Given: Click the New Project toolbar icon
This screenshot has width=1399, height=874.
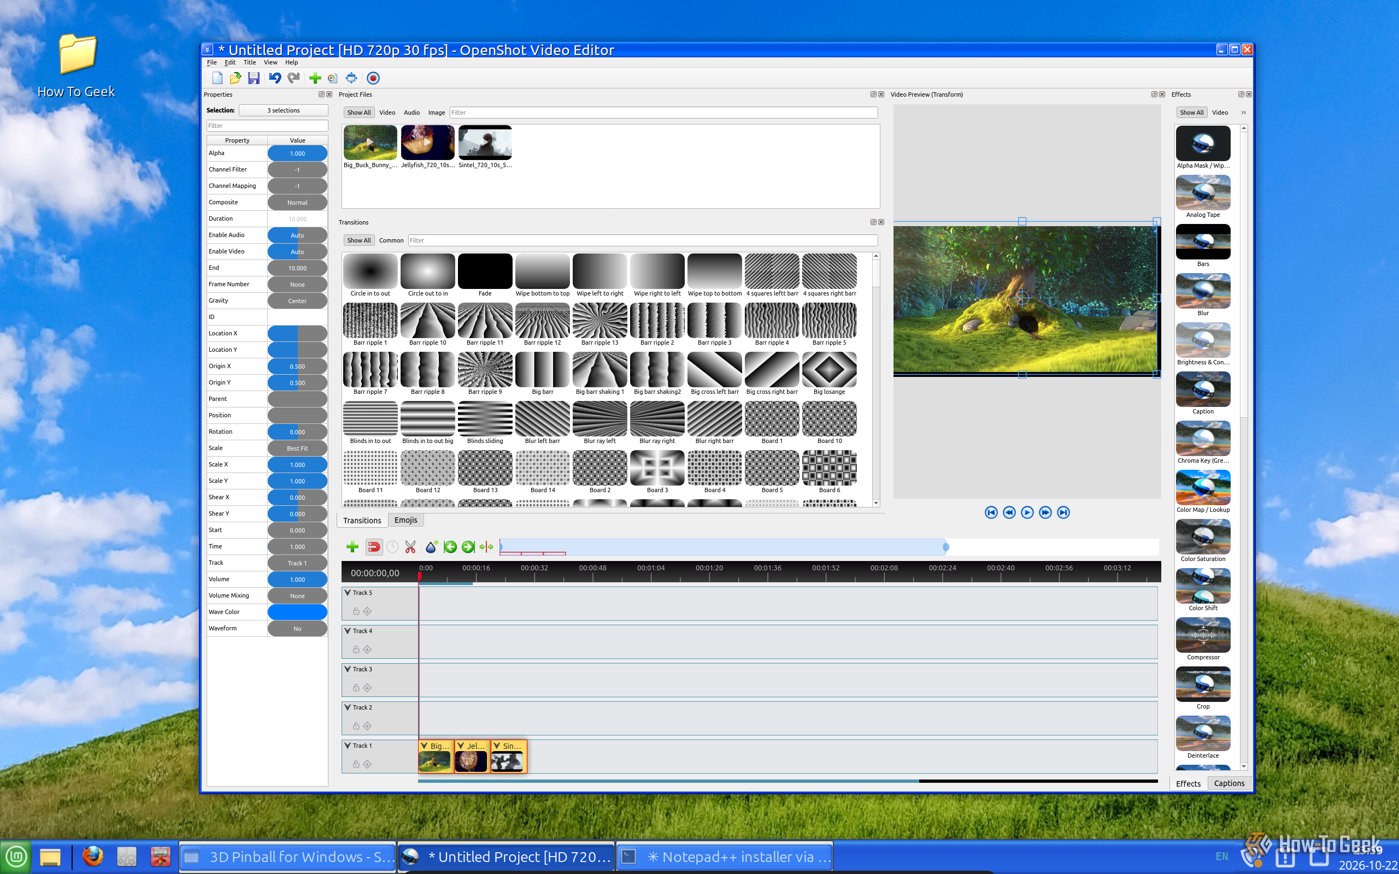Looking at the screenshot, I should pyautogui.click(x=218, y=78).
